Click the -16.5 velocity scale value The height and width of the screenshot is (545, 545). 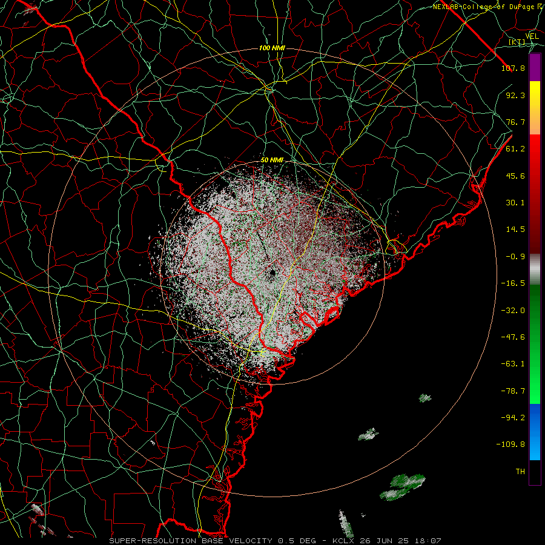click(513, 283)
